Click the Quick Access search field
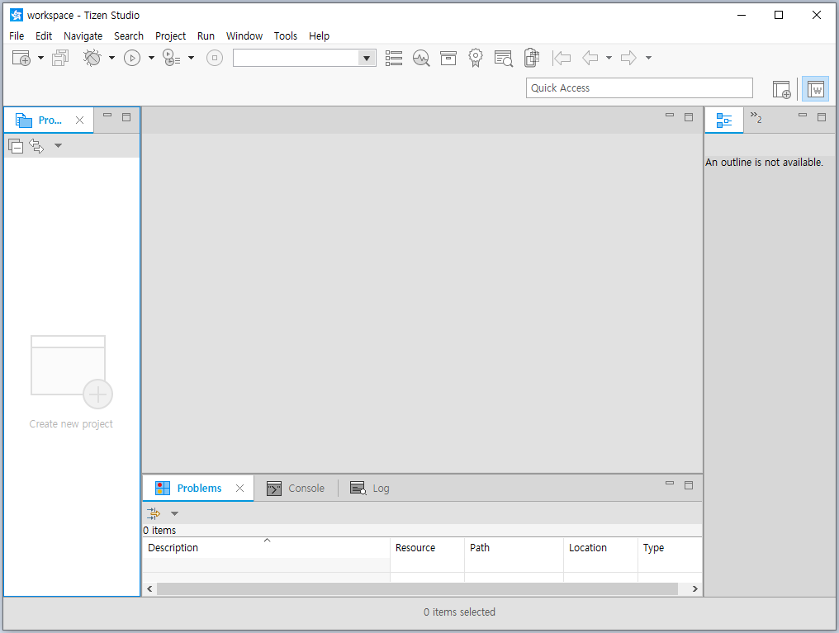The image size is (839, 633). point(639,88)
